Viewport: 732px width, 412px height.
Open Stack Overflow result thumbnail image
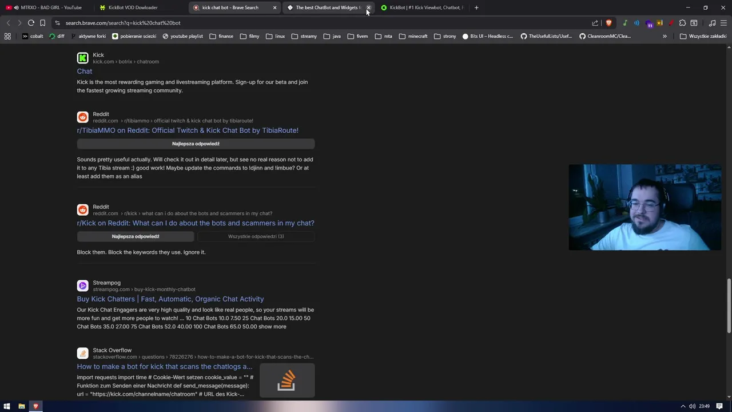pyautogui.click(x=287, y=380)
